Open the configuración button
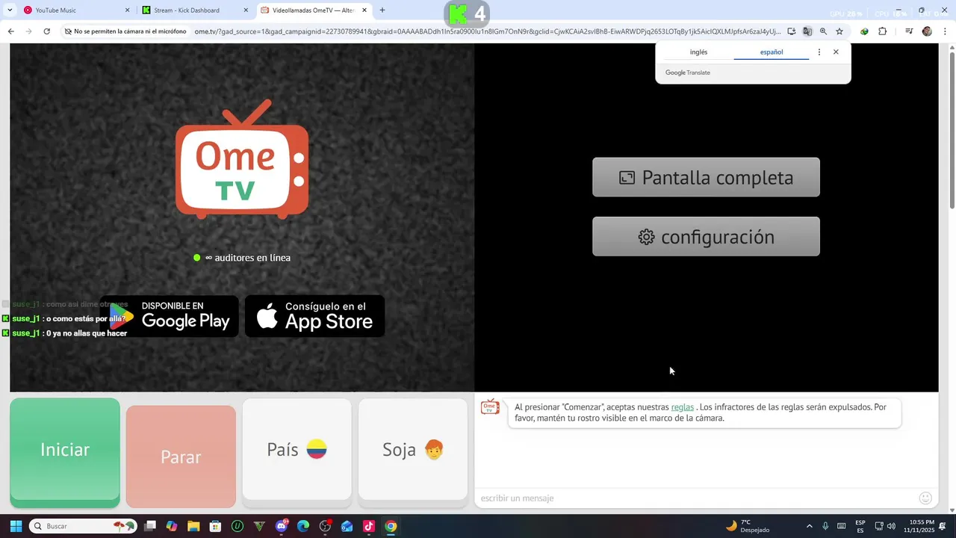Image resolution: width=956 pixels, height=538 pixels. (x=706, y=237)
